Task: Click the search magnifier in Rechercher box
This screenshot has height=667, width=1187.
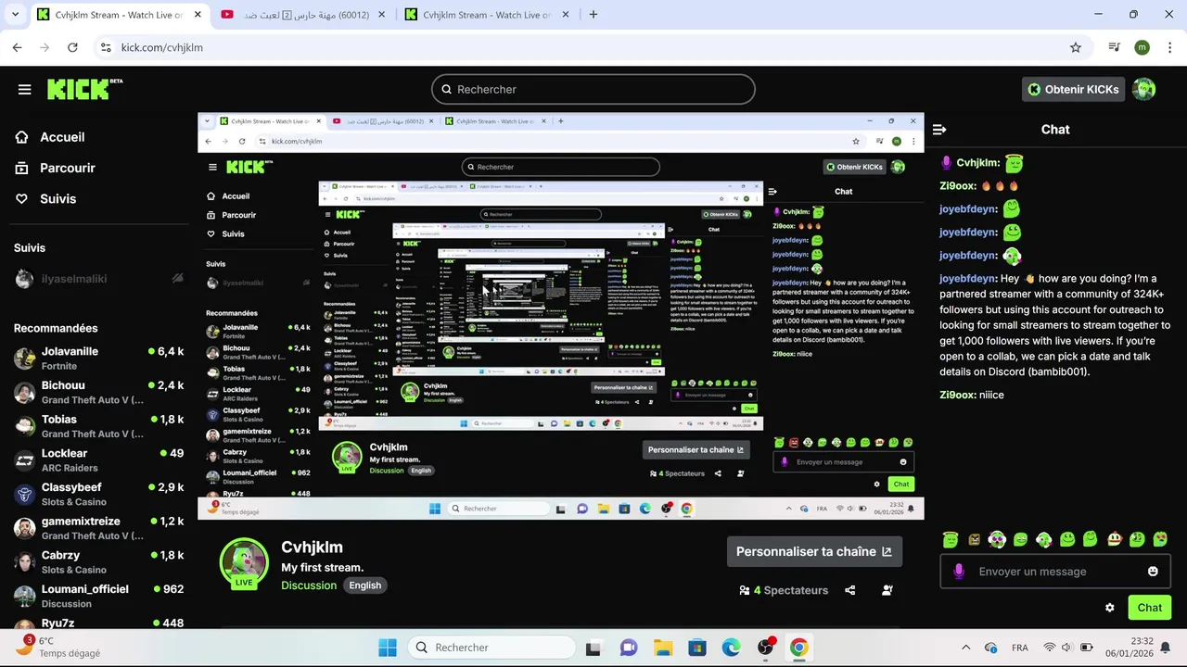Action: point(447,90)
